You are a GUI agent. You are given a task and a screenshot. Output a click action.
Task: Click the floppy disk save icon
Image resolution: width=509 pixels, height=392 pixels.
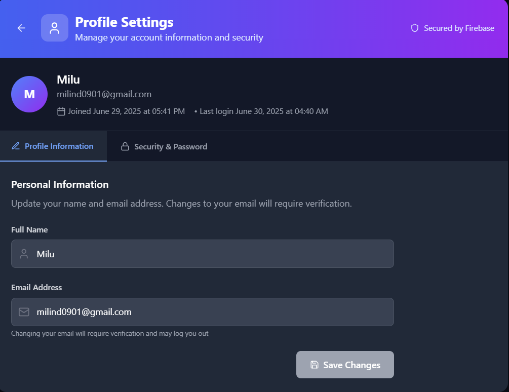[315, 365]
